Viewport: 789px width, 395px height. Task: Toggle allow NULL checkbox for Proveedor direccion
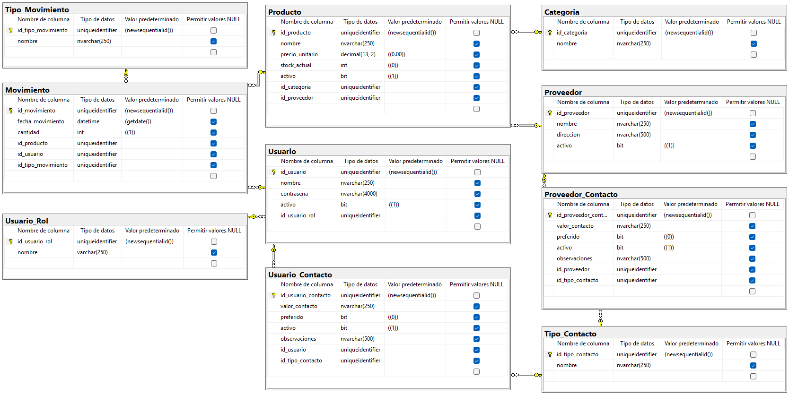tap(753, 135)
